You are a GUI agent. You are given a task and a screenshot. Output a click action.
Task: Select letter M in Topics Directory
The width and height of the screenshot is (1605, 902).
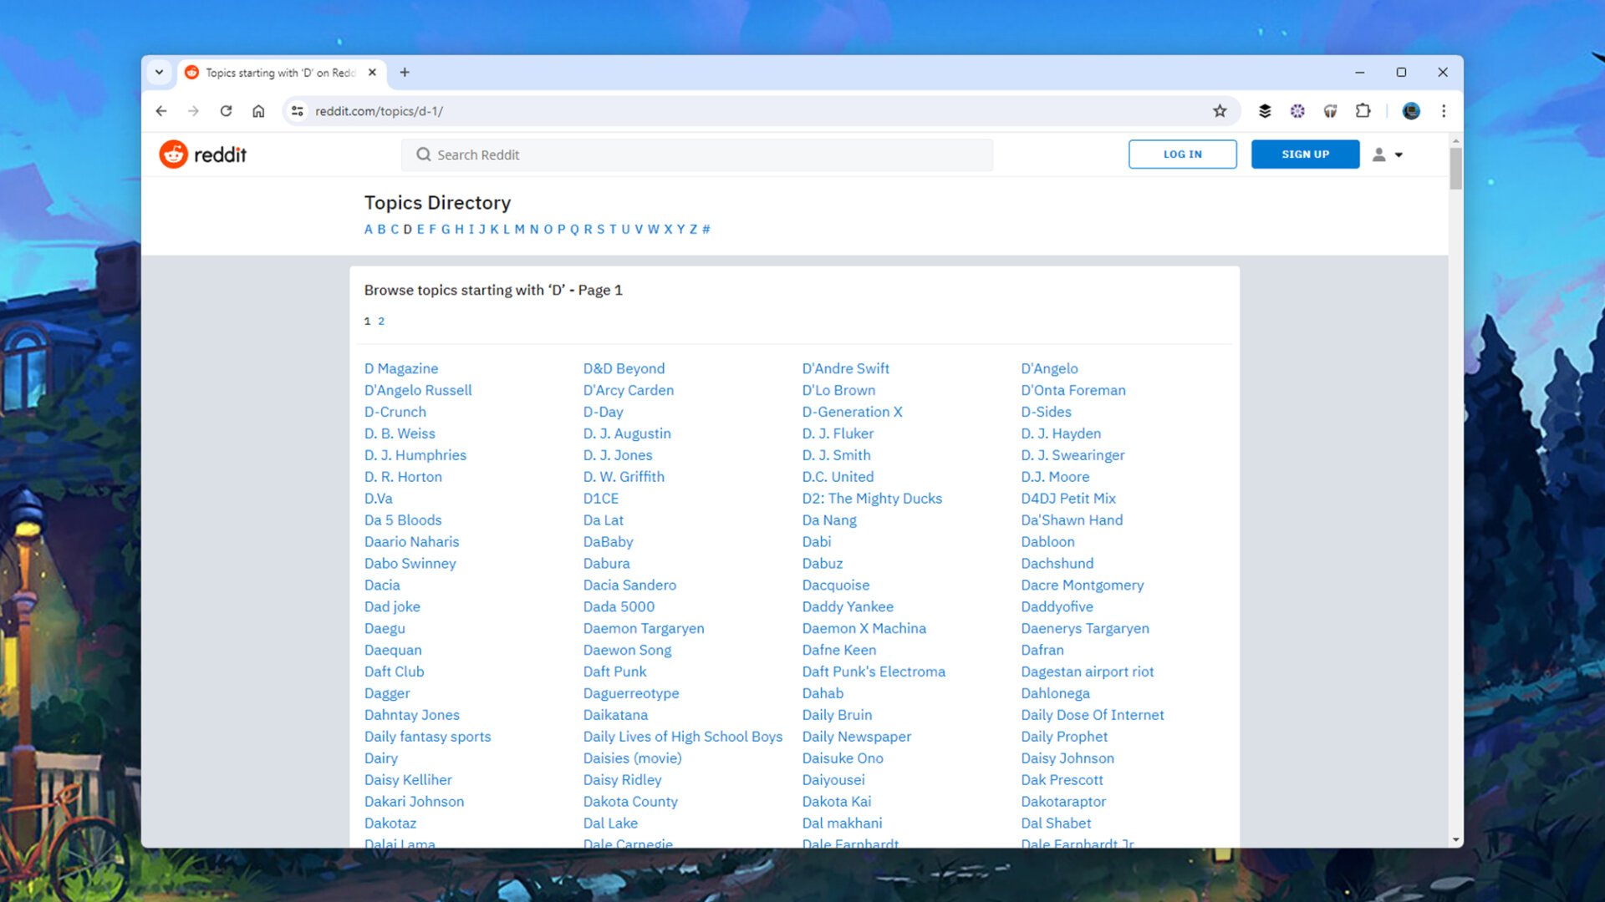519,229
